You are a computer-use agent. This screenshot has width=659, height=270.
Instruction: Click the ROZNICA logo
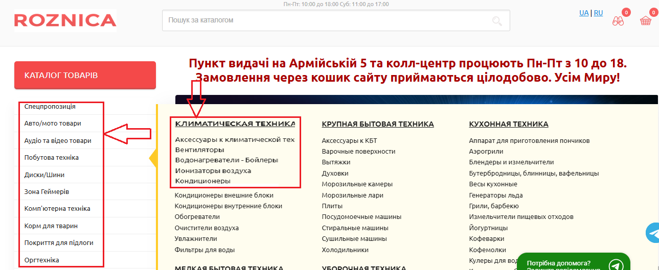pos(65,20)
